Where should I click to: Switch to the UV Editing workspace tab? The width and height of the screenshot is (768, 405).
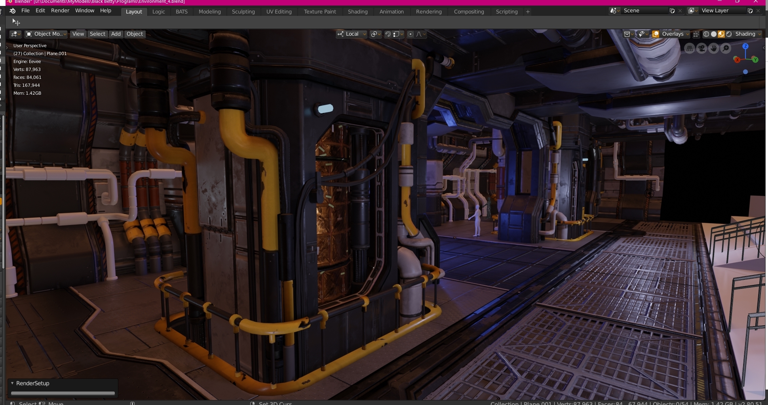[x=279, y=12]
